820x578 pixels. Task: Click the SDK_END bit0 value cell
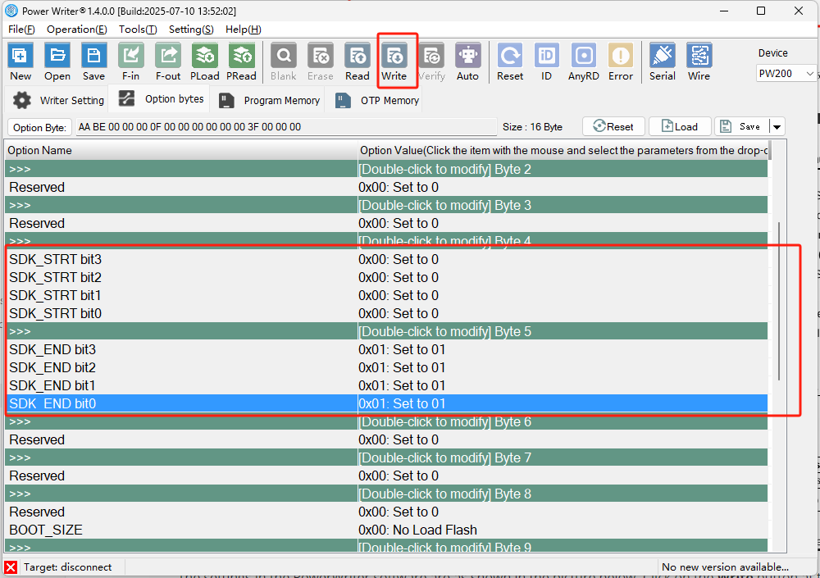coord(563,404)
